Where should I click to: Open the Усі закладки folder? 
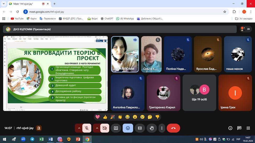point(244,19)
